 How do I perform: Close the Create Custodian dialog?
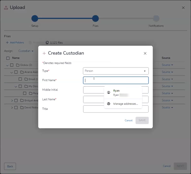pos(145,53)
